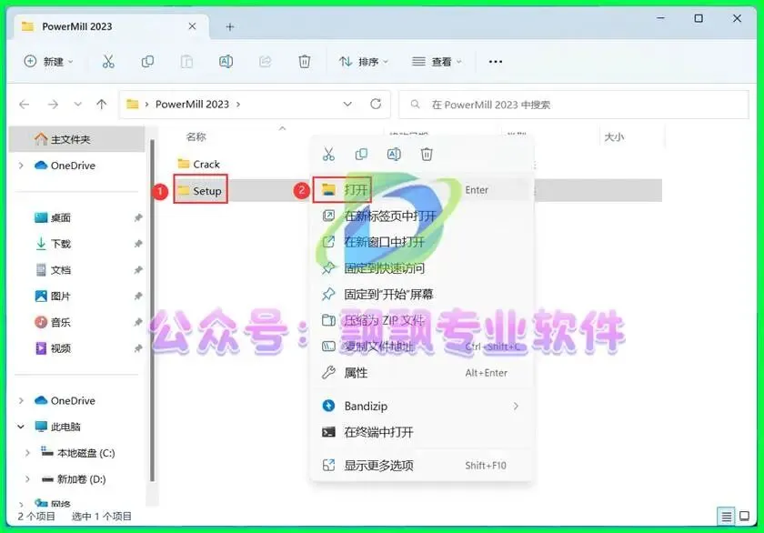Click search box 在 PowerMill 2023 中搜索
The image size is (764, 533).
(574, 105)
